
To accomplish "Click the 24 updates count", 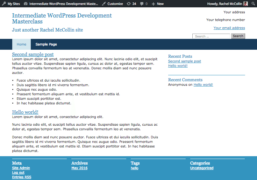I will 134,4.
